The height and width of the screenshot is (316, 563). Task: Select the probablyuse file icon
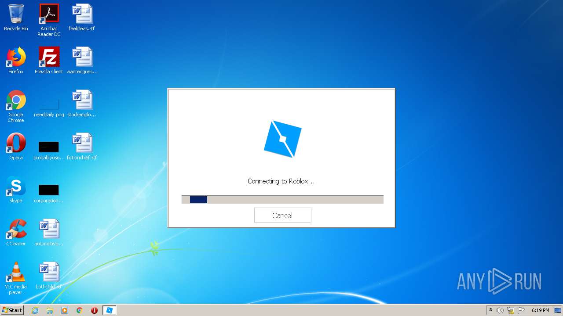pyautogui.click(x=49, y=151)
